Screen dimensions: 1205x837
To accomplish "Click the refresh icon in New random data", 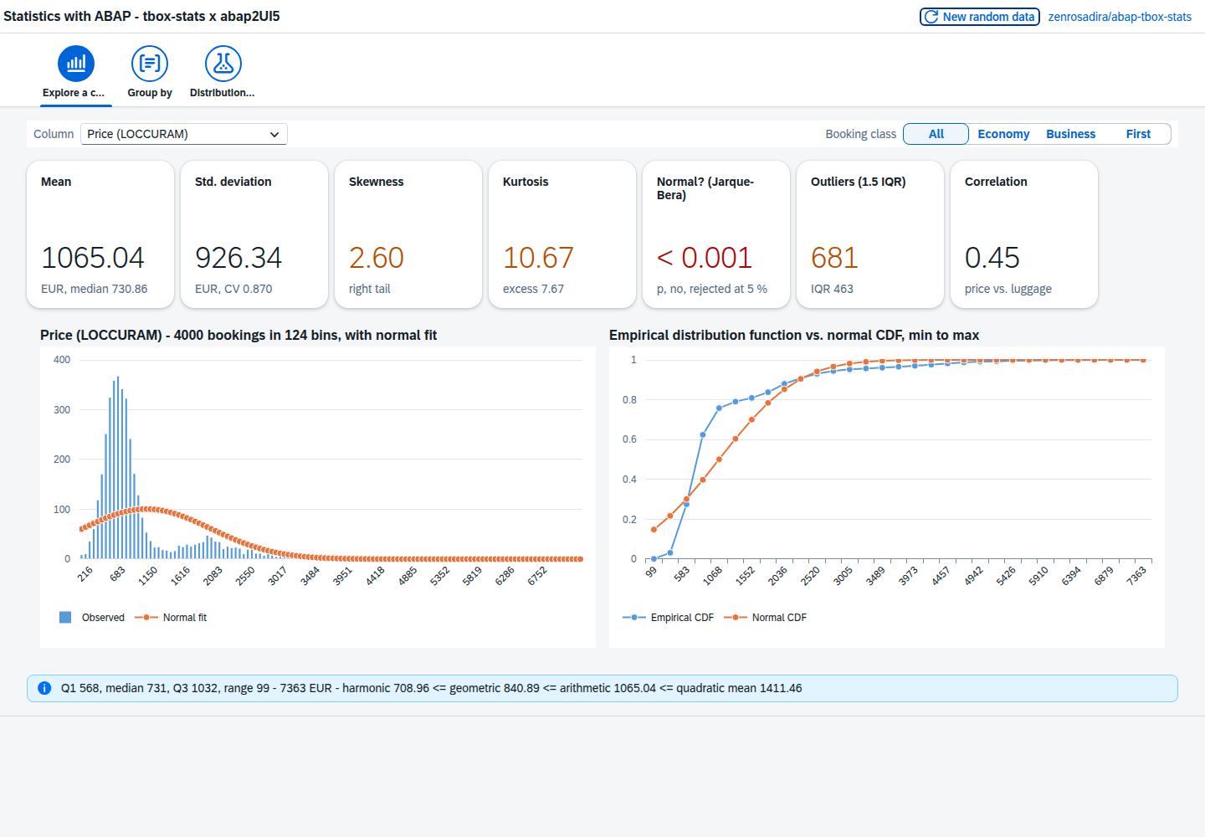I will (931, 17).
